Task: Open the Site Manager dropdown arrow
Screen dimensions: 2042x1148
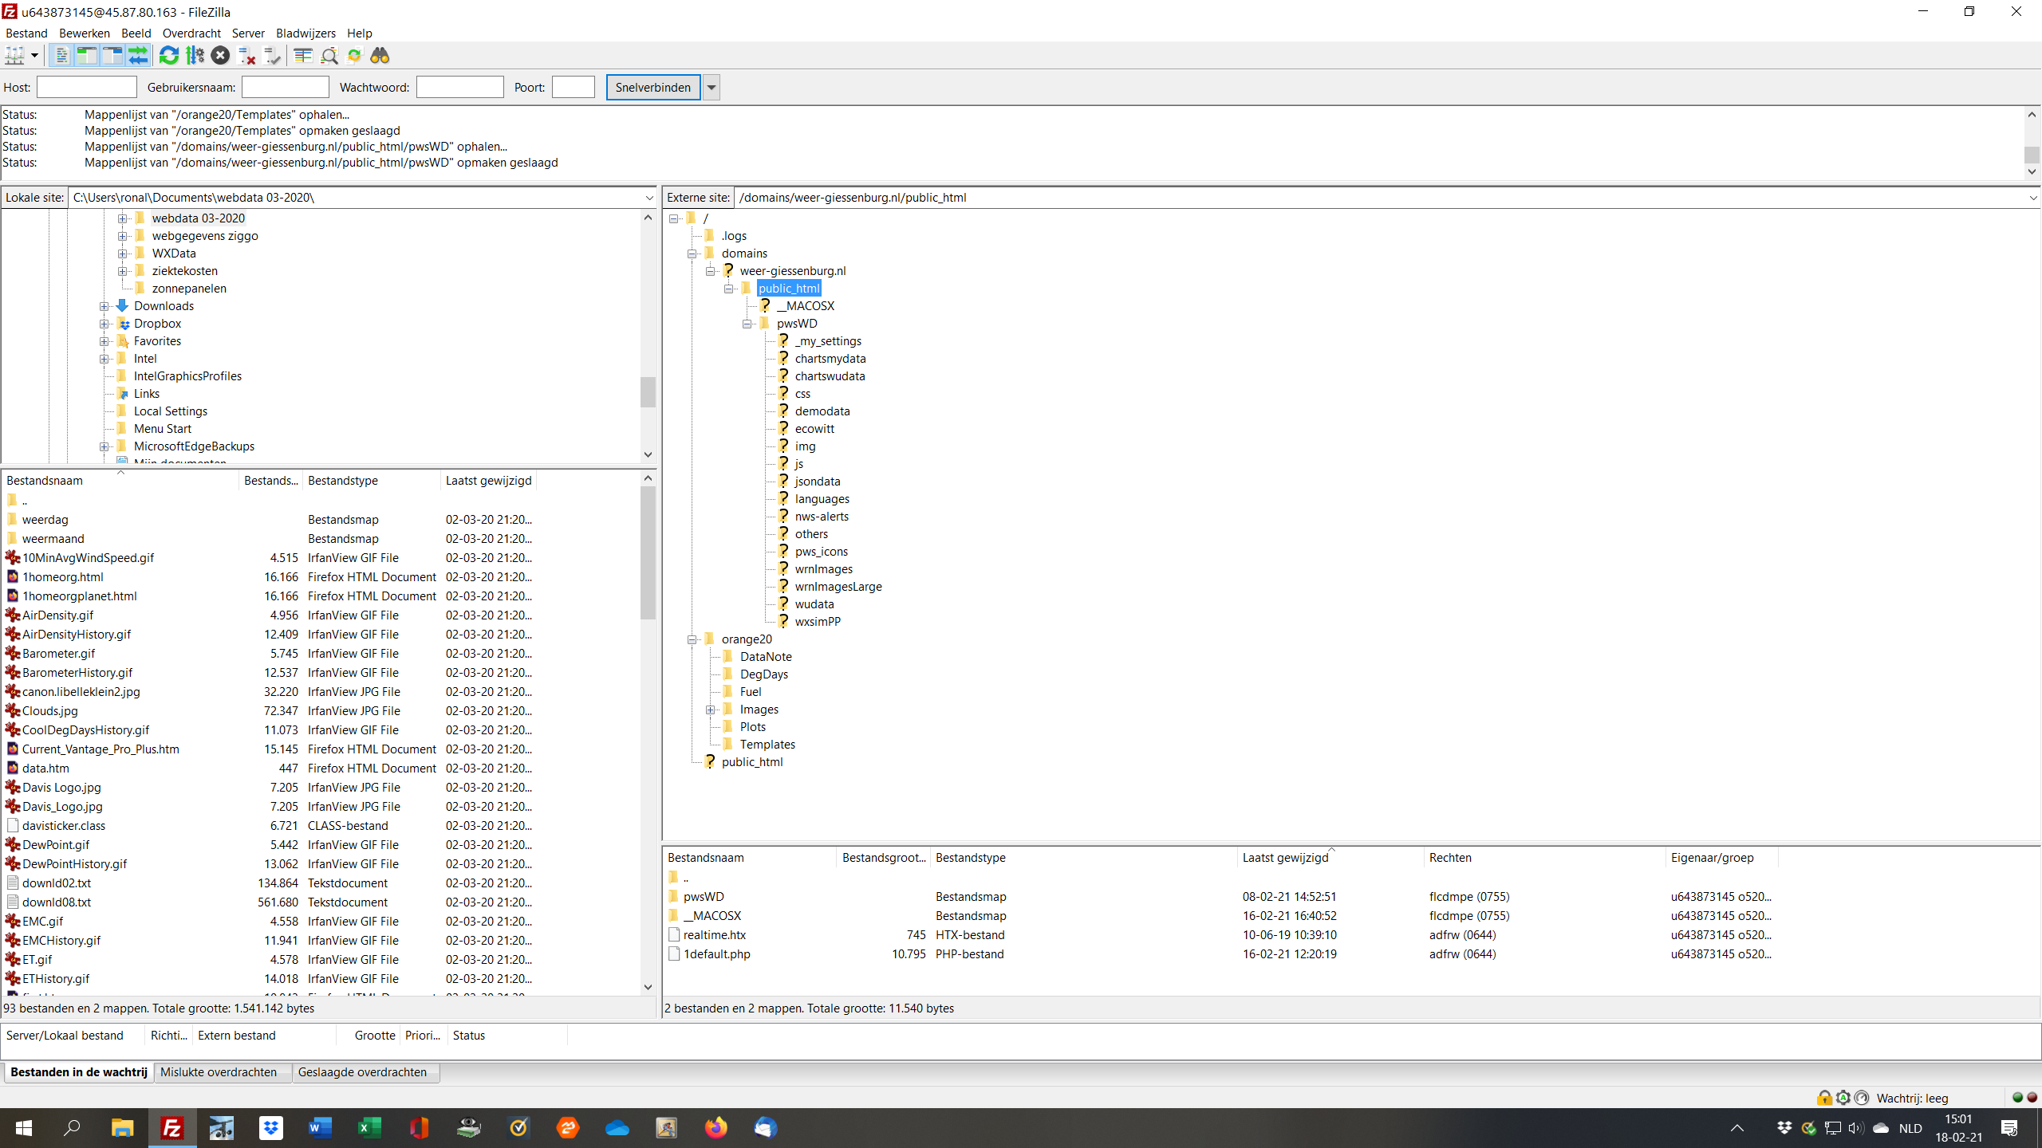Action: [x=34, y=56]
